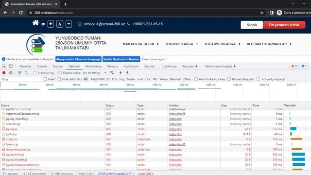
Task: Switch to the Performance tab
Action: coord(93,66)
